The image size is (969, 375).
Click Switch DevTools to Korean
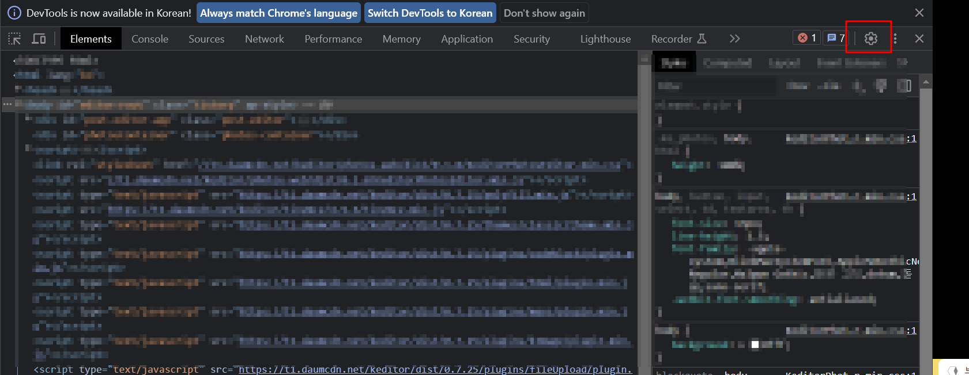[x=430, y=13]
